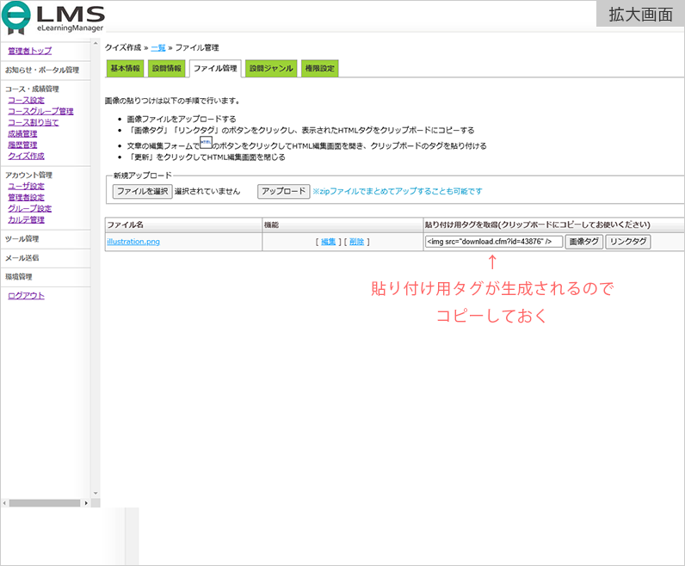Click 削除 link for illustration.png
685x566 pixels.
[356, 242]
